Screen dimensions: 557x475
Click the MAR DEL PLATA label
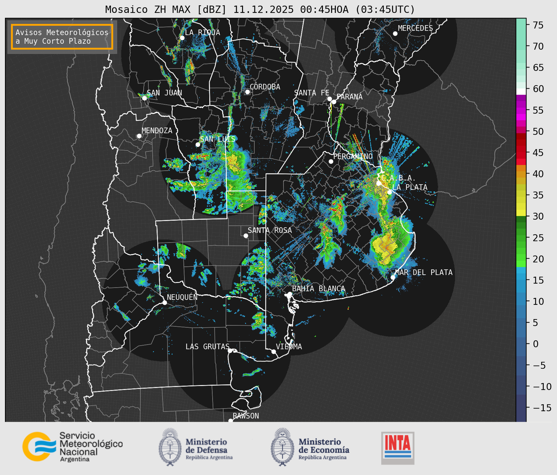(424, 273)
